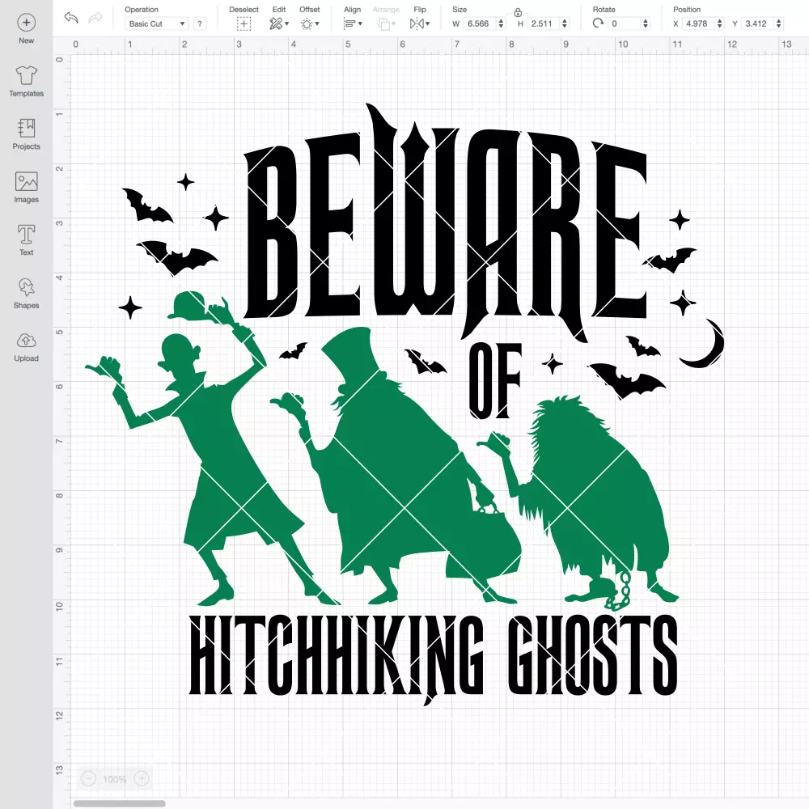Expand the Flip options
Viewport: 809px width, 809px height.
(419, 23)
